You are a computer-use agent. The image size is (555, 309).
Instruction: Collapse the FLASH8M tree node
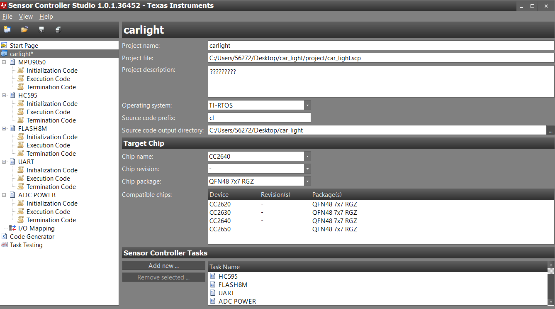tap(4, 128)
